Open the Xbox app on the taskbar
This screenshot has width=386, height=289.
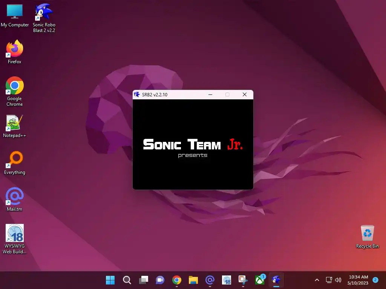[260, 280]
